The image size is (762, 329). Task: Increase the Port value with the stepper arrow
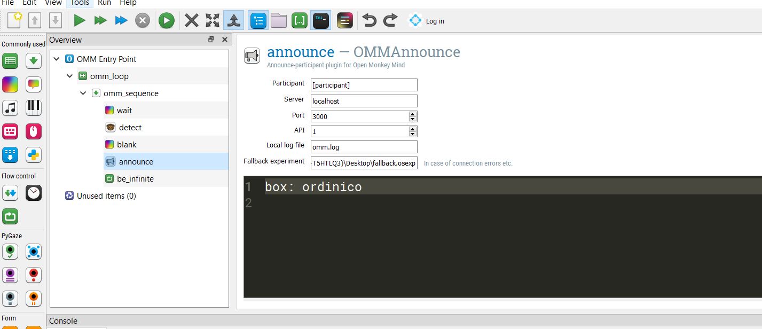click(413, 114)
